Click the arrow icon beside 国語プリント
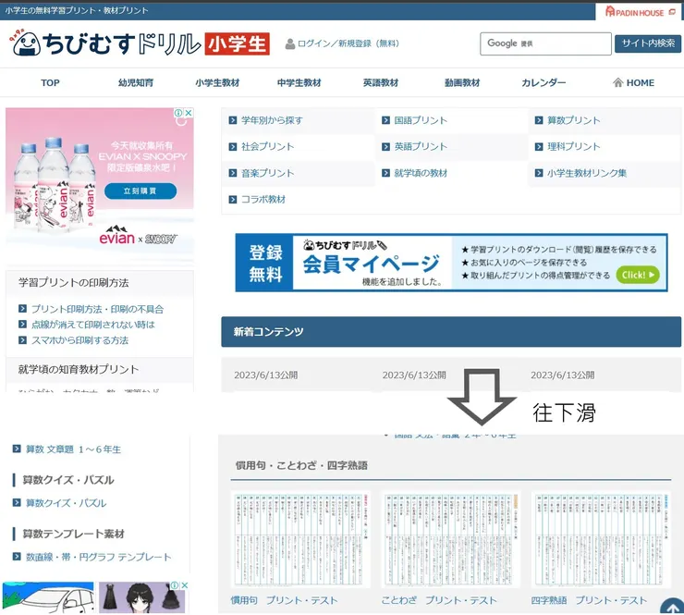 coord(385,120)
